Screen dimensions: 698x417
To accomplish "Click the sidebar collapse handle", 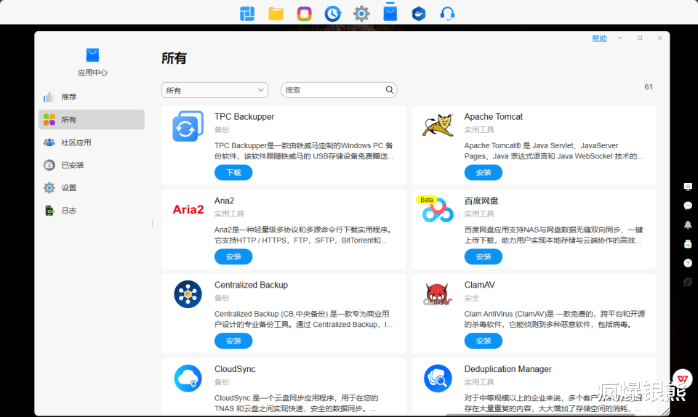I will 153,224.
